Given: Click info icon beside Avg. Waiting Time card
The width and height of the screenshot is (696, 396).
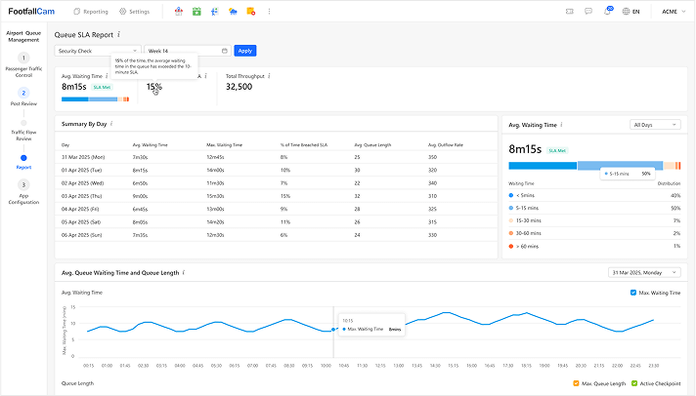Looking at the screenshot, I should [107, 76].
